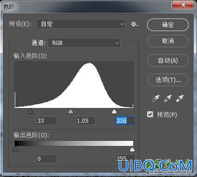
Task: Click the input shadow slider handle
Action: pos(31,111)
